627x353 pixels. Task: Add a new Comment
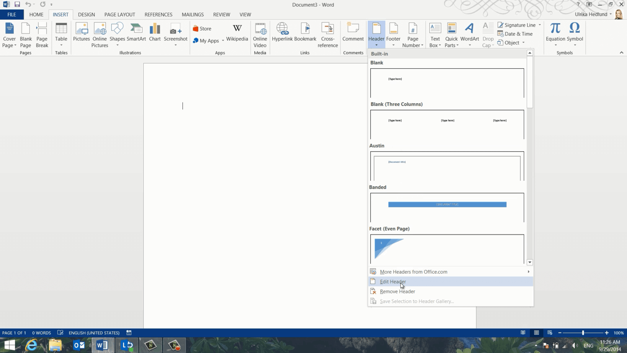[353, 33]
